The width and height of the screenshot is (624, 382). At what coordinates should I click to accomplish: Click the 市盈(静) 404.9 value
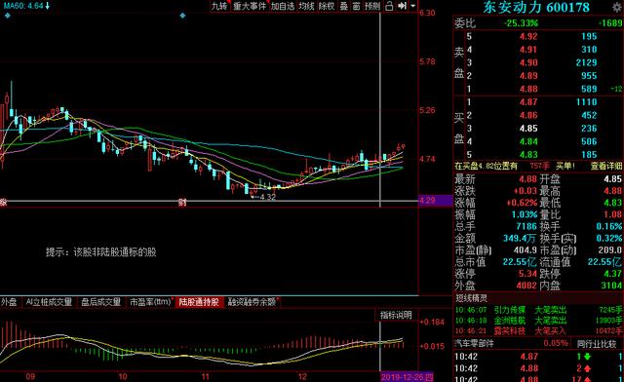click(x=526, y=250)
